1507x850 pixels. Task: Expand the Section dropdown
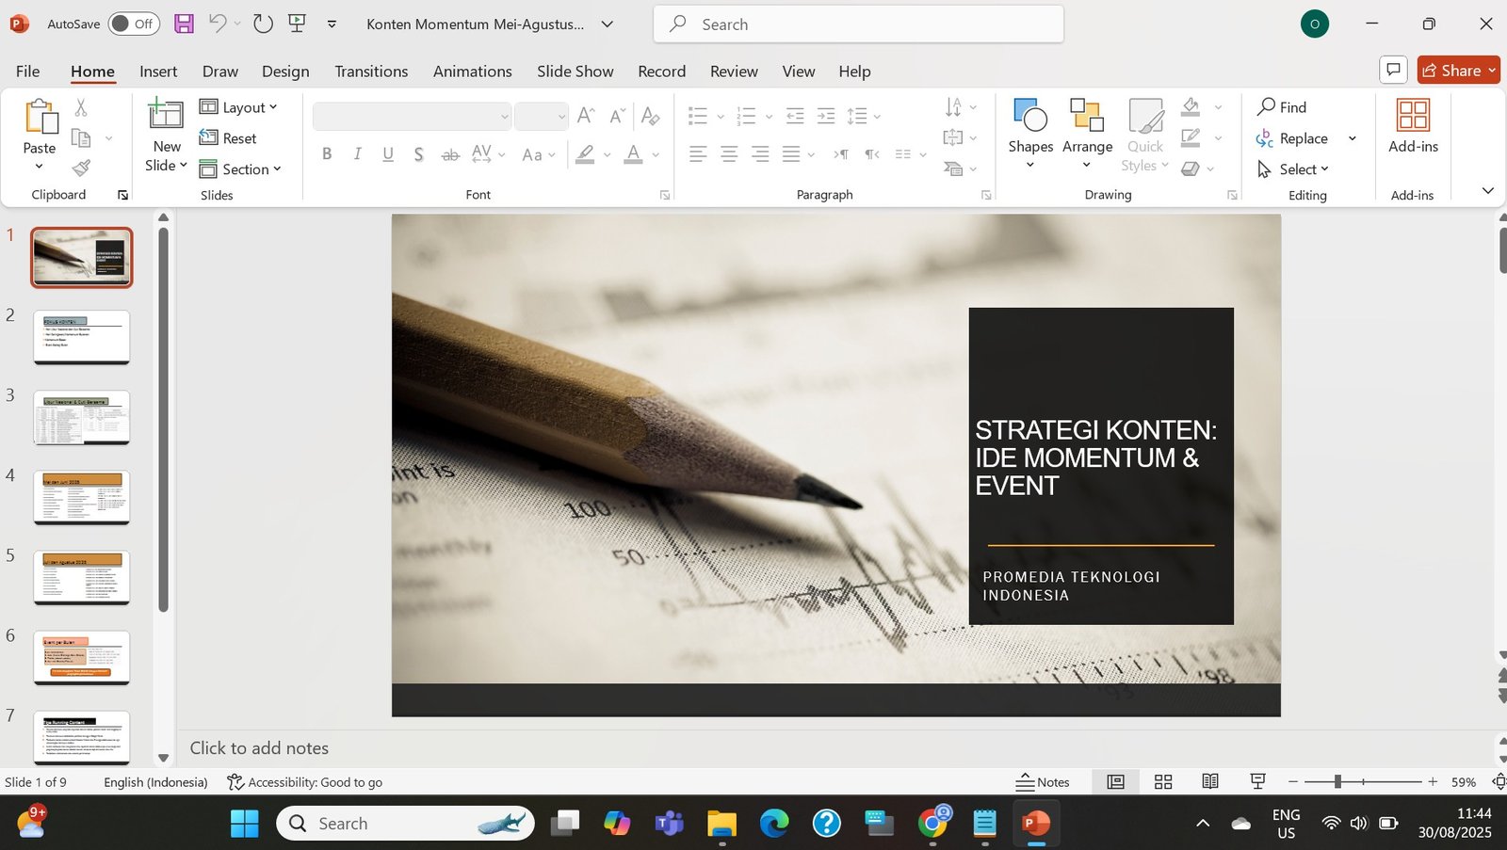pos(242,168)
